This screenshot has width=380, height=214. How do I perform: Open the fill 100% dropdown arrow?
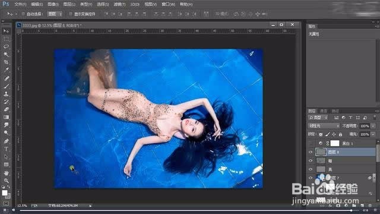(x=373, y=134)
